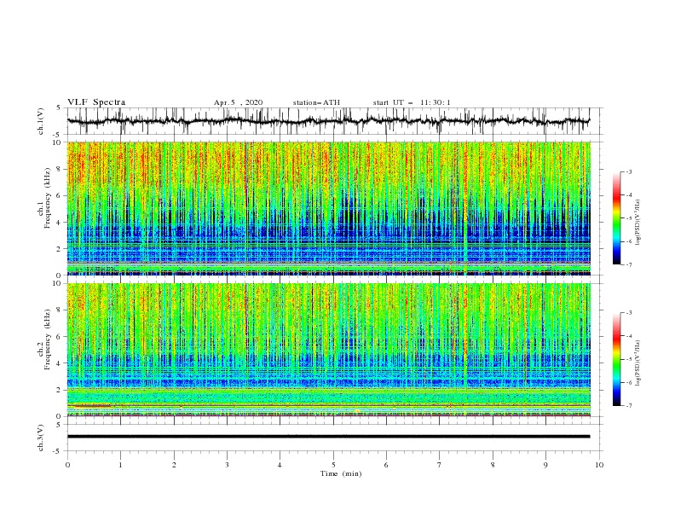Click the 'ch.1(V)' waveform axis label
The width and height of the screenshot is (675, 522).
coord(41,121)
